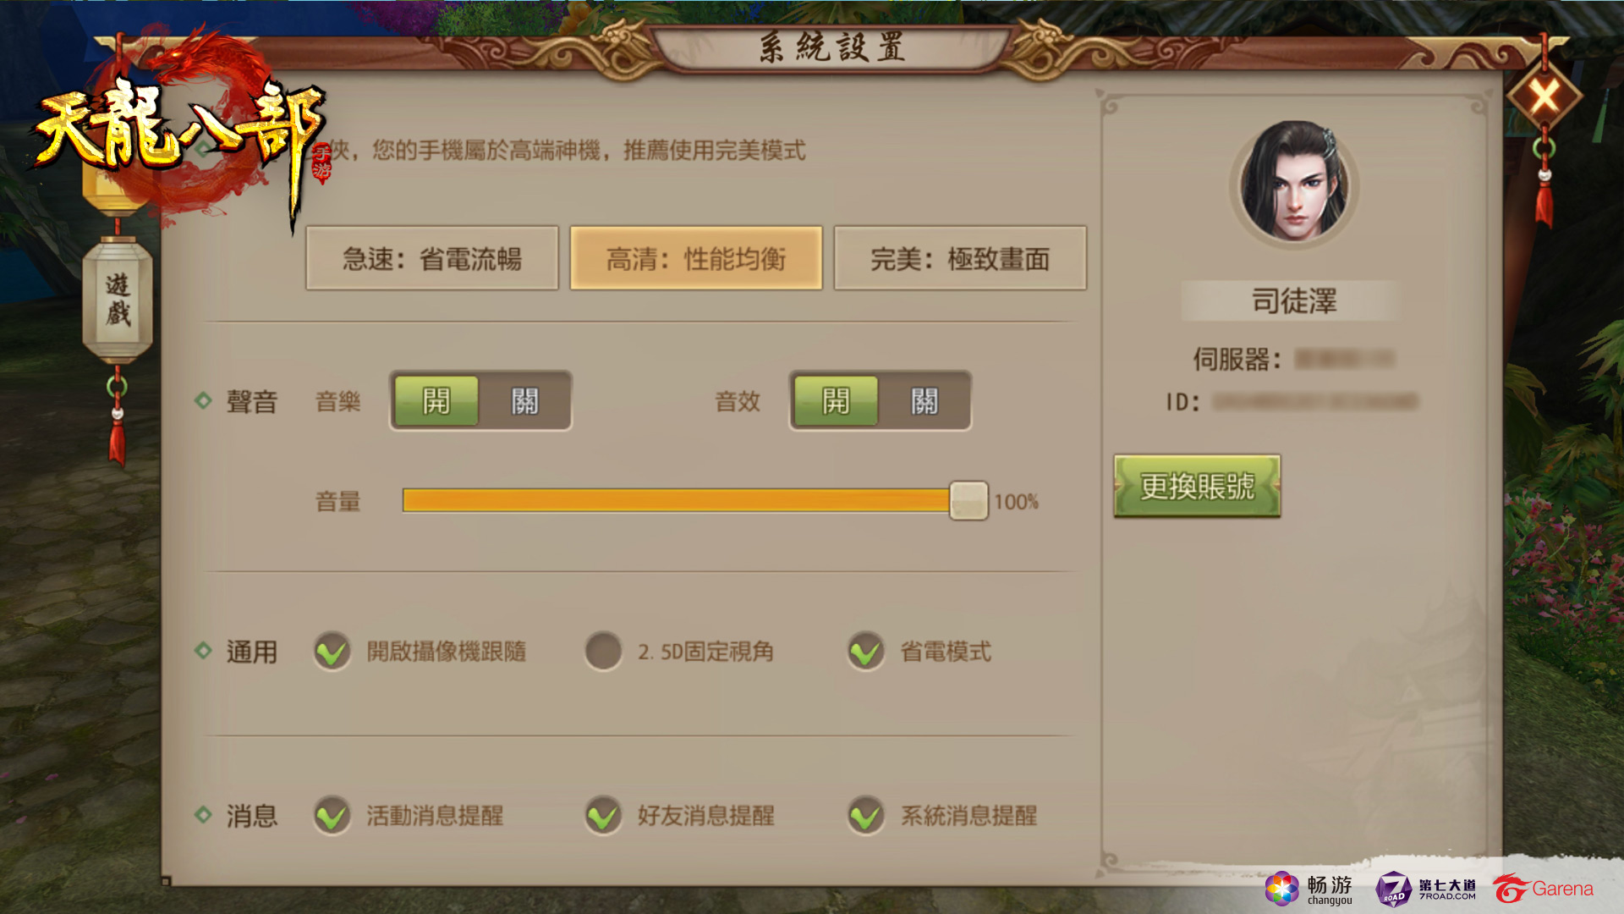Screen dimensions: 1624x914
Task: Turn sound effects on with 開
Action: pos(836,400)
